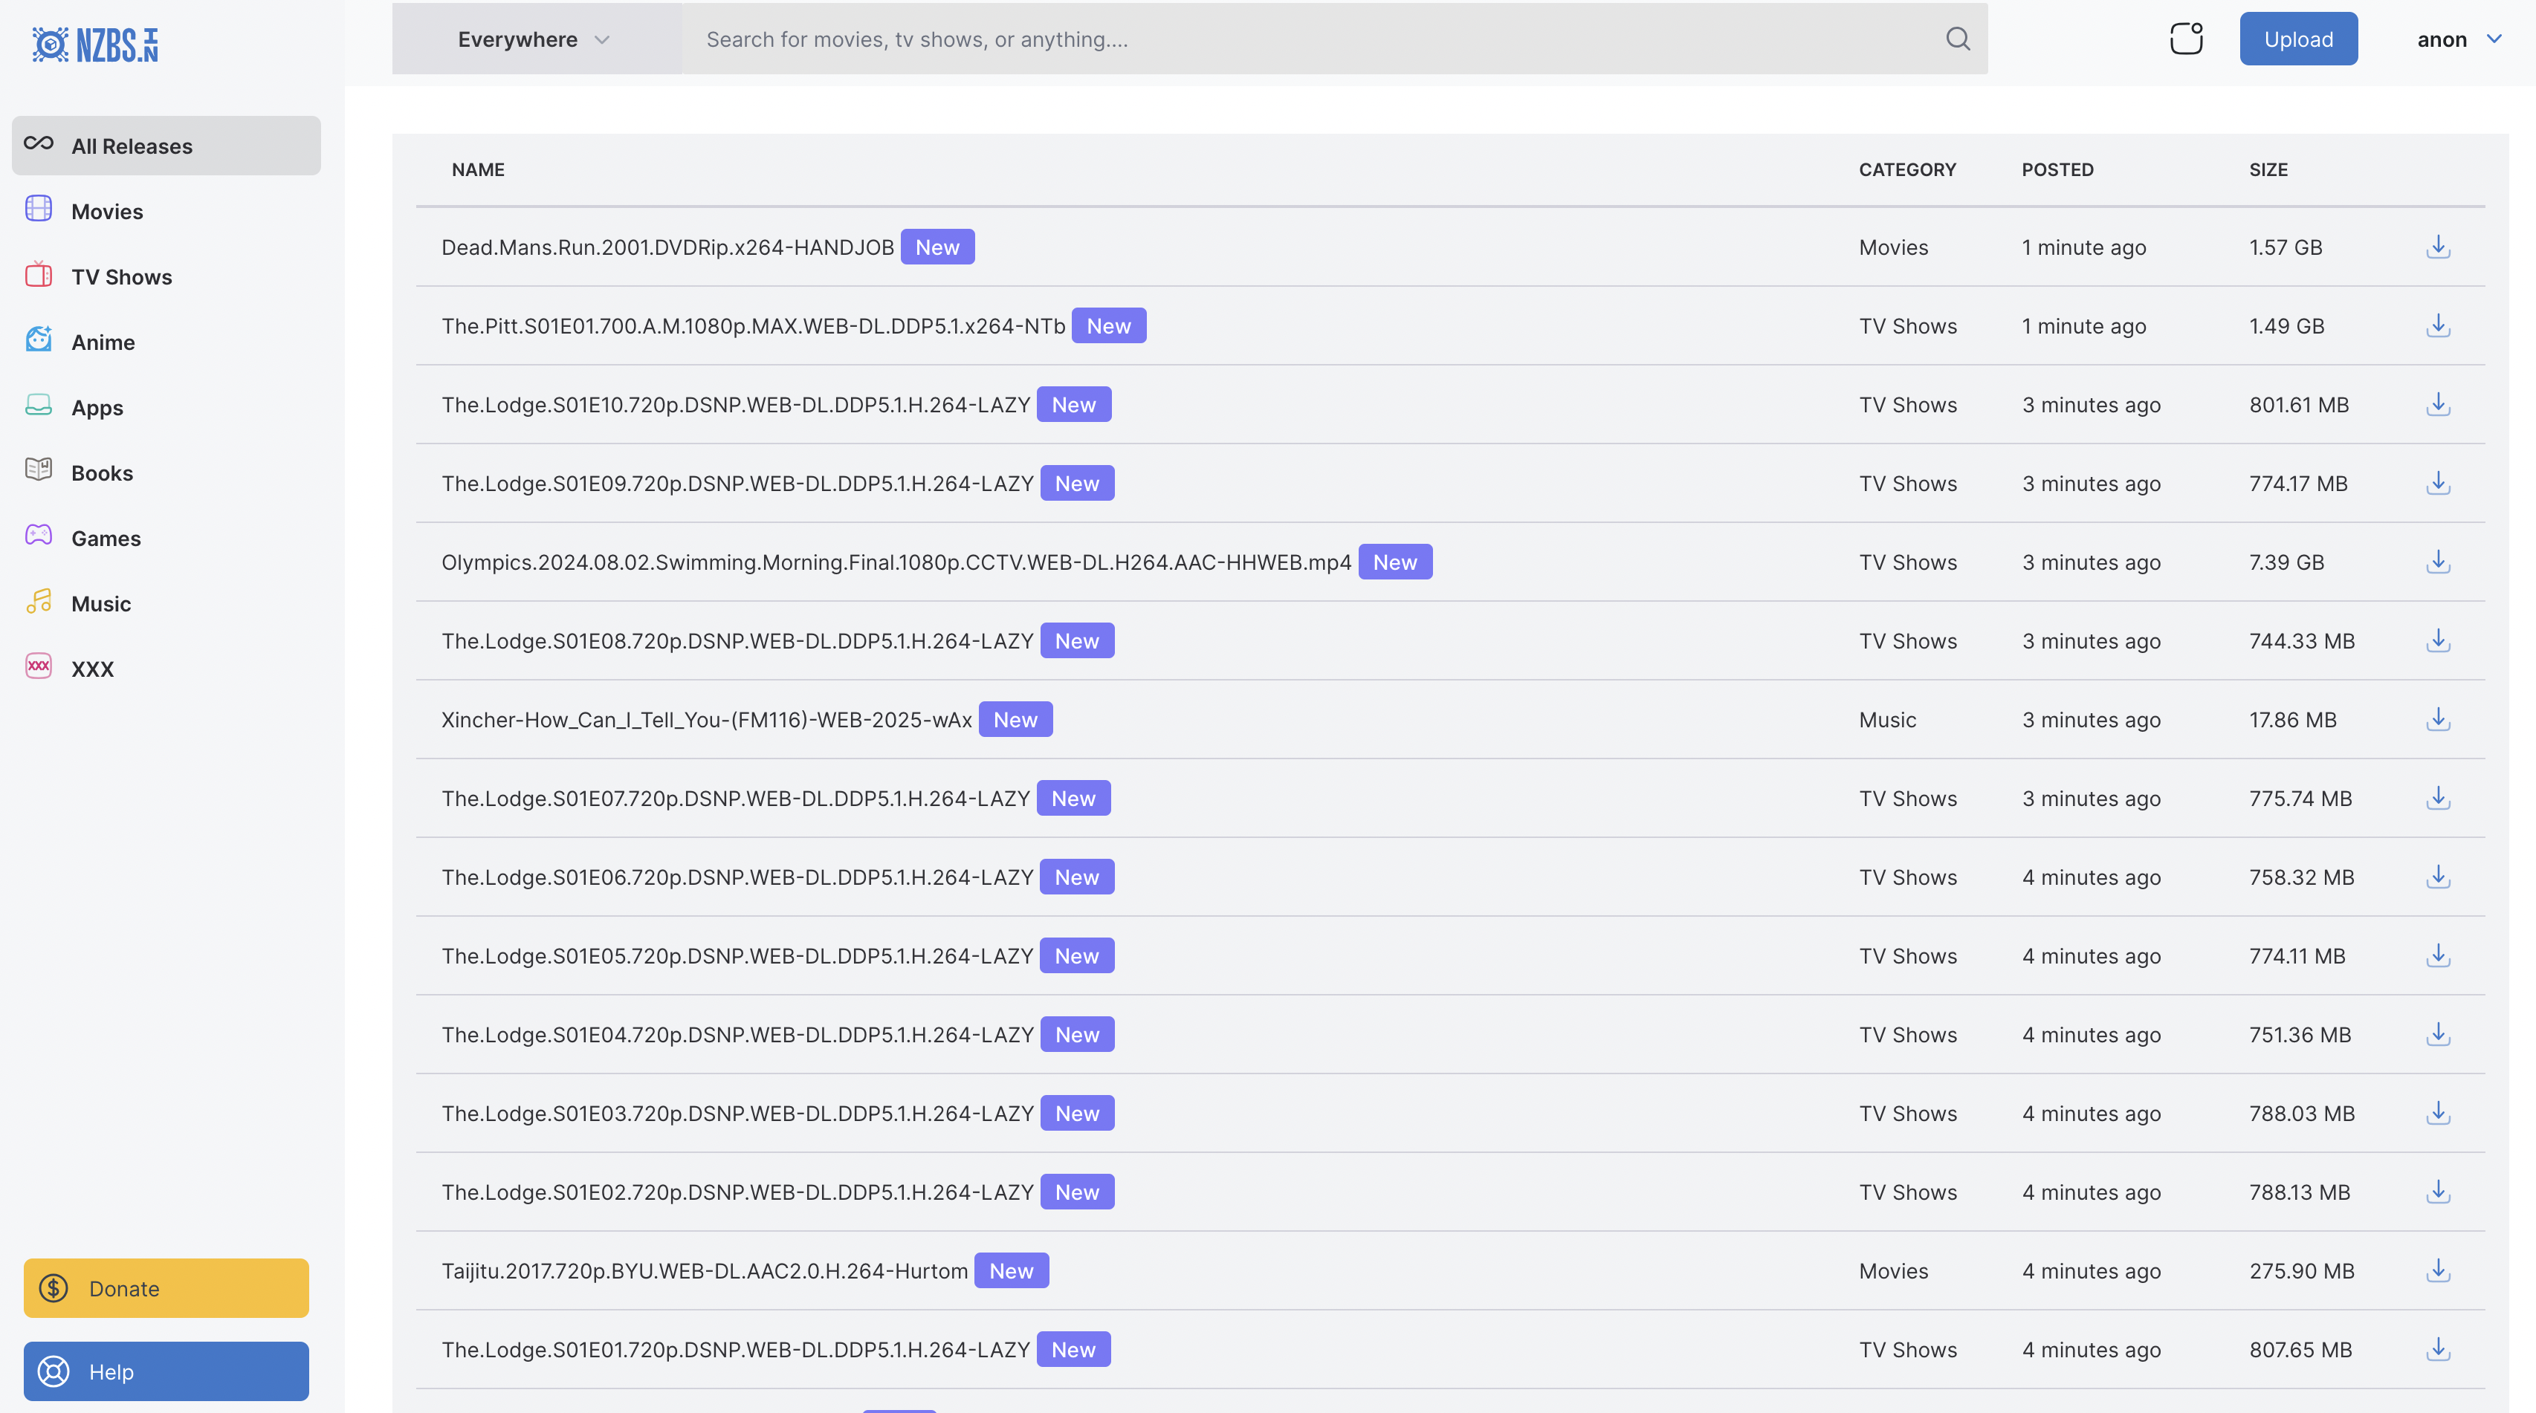Click the 7.39 GB size value
The width and height of the screenshot is (2536, 1413).
click(x=2286, y=562)
